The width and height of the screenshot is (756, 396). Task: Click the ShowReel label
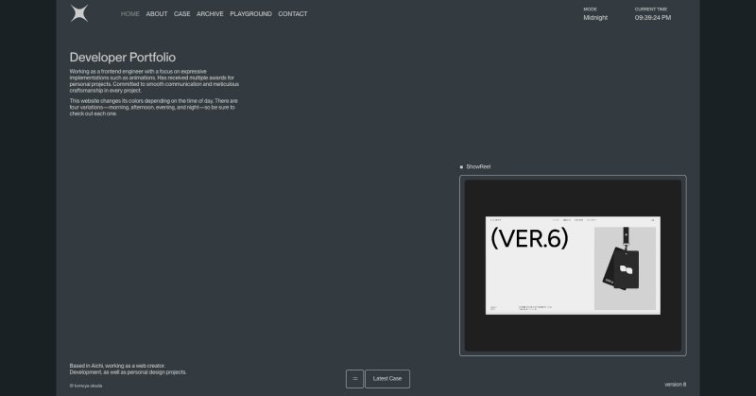click(x=478, y=166)
